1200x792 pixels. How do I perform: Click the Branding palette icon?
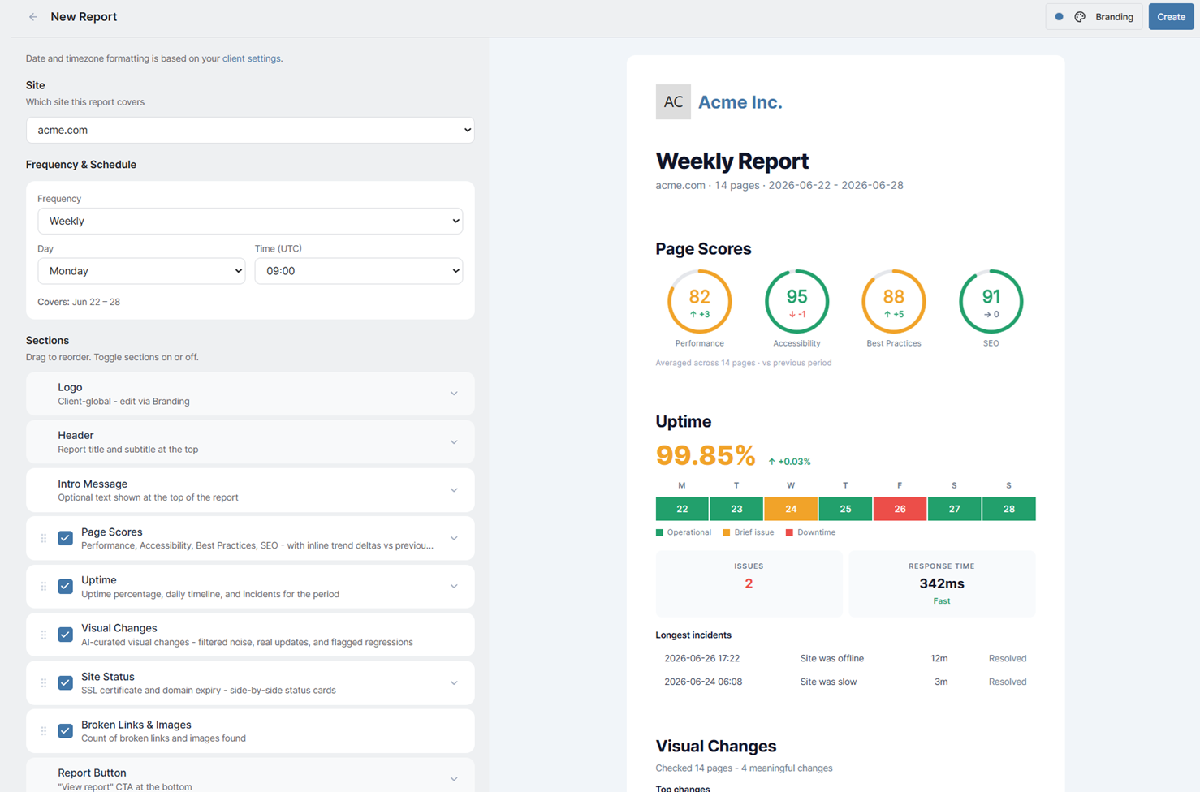[1080, 17]
